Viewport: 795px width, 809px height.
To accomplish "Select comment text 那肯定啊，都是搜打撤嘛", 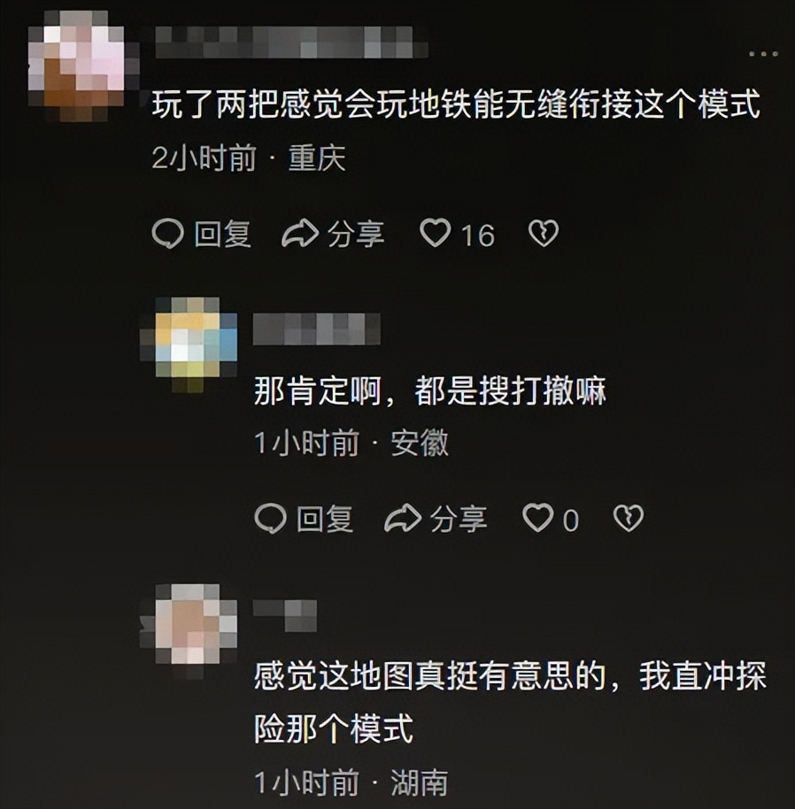I will point(429,391).
